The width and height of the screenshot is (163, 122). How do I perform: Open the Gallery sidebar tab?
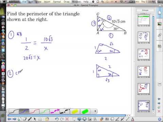tap(160, 24)
